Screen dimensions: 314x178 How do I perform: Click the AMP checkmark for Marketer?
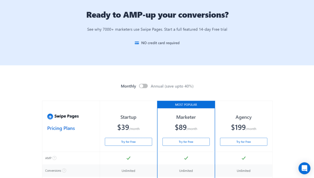point(186,158)
